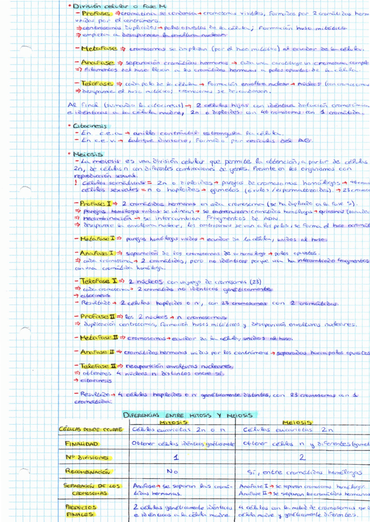Select the 'MITOSIS' table column header
370x522 pixels.
pyautogui.click(x=173, y=422)
